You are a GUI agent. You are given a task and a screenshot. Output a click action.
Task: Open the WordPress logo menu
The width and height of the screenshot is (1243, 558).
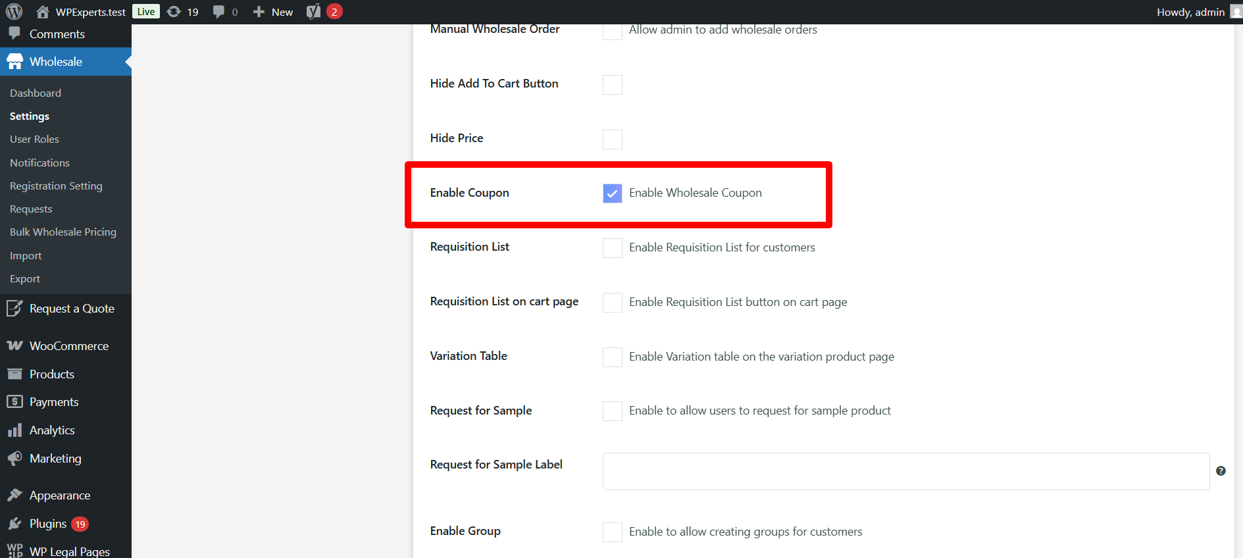tap(14, 12)
